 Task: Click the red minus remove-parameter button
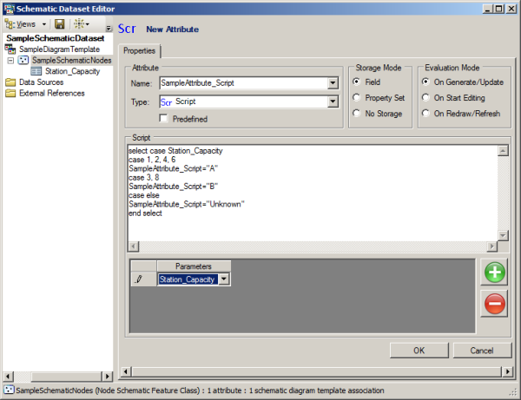[494, 304]
